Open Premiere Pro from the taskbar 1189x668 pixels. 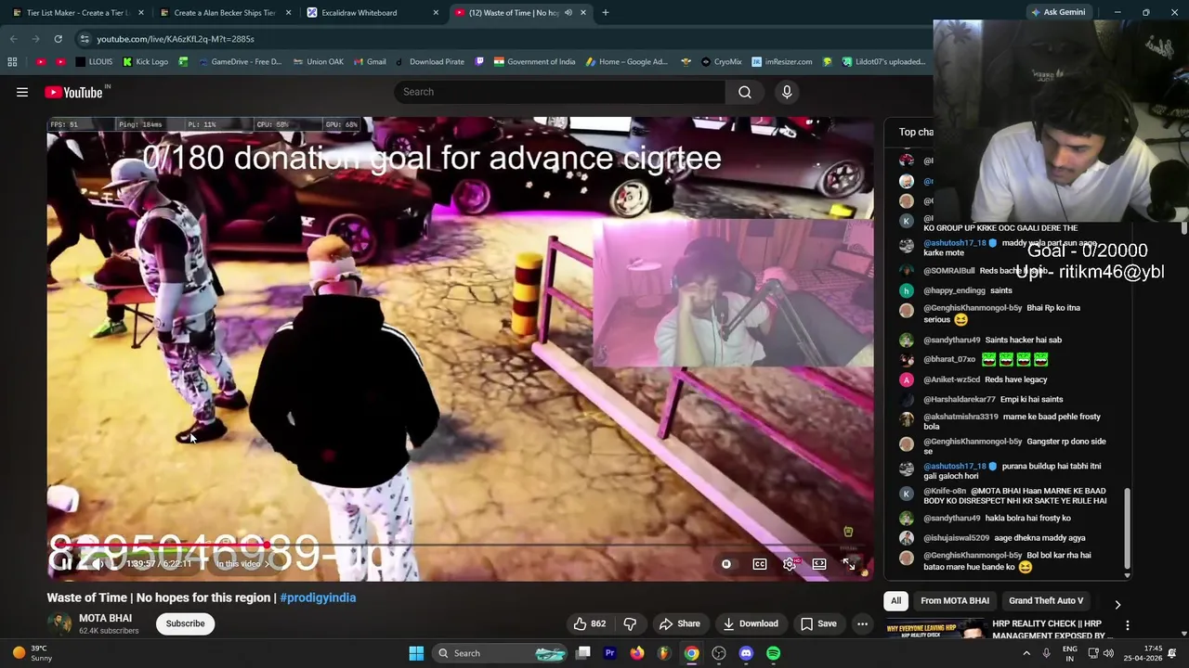pyautogui.click(x=609, y=653)
